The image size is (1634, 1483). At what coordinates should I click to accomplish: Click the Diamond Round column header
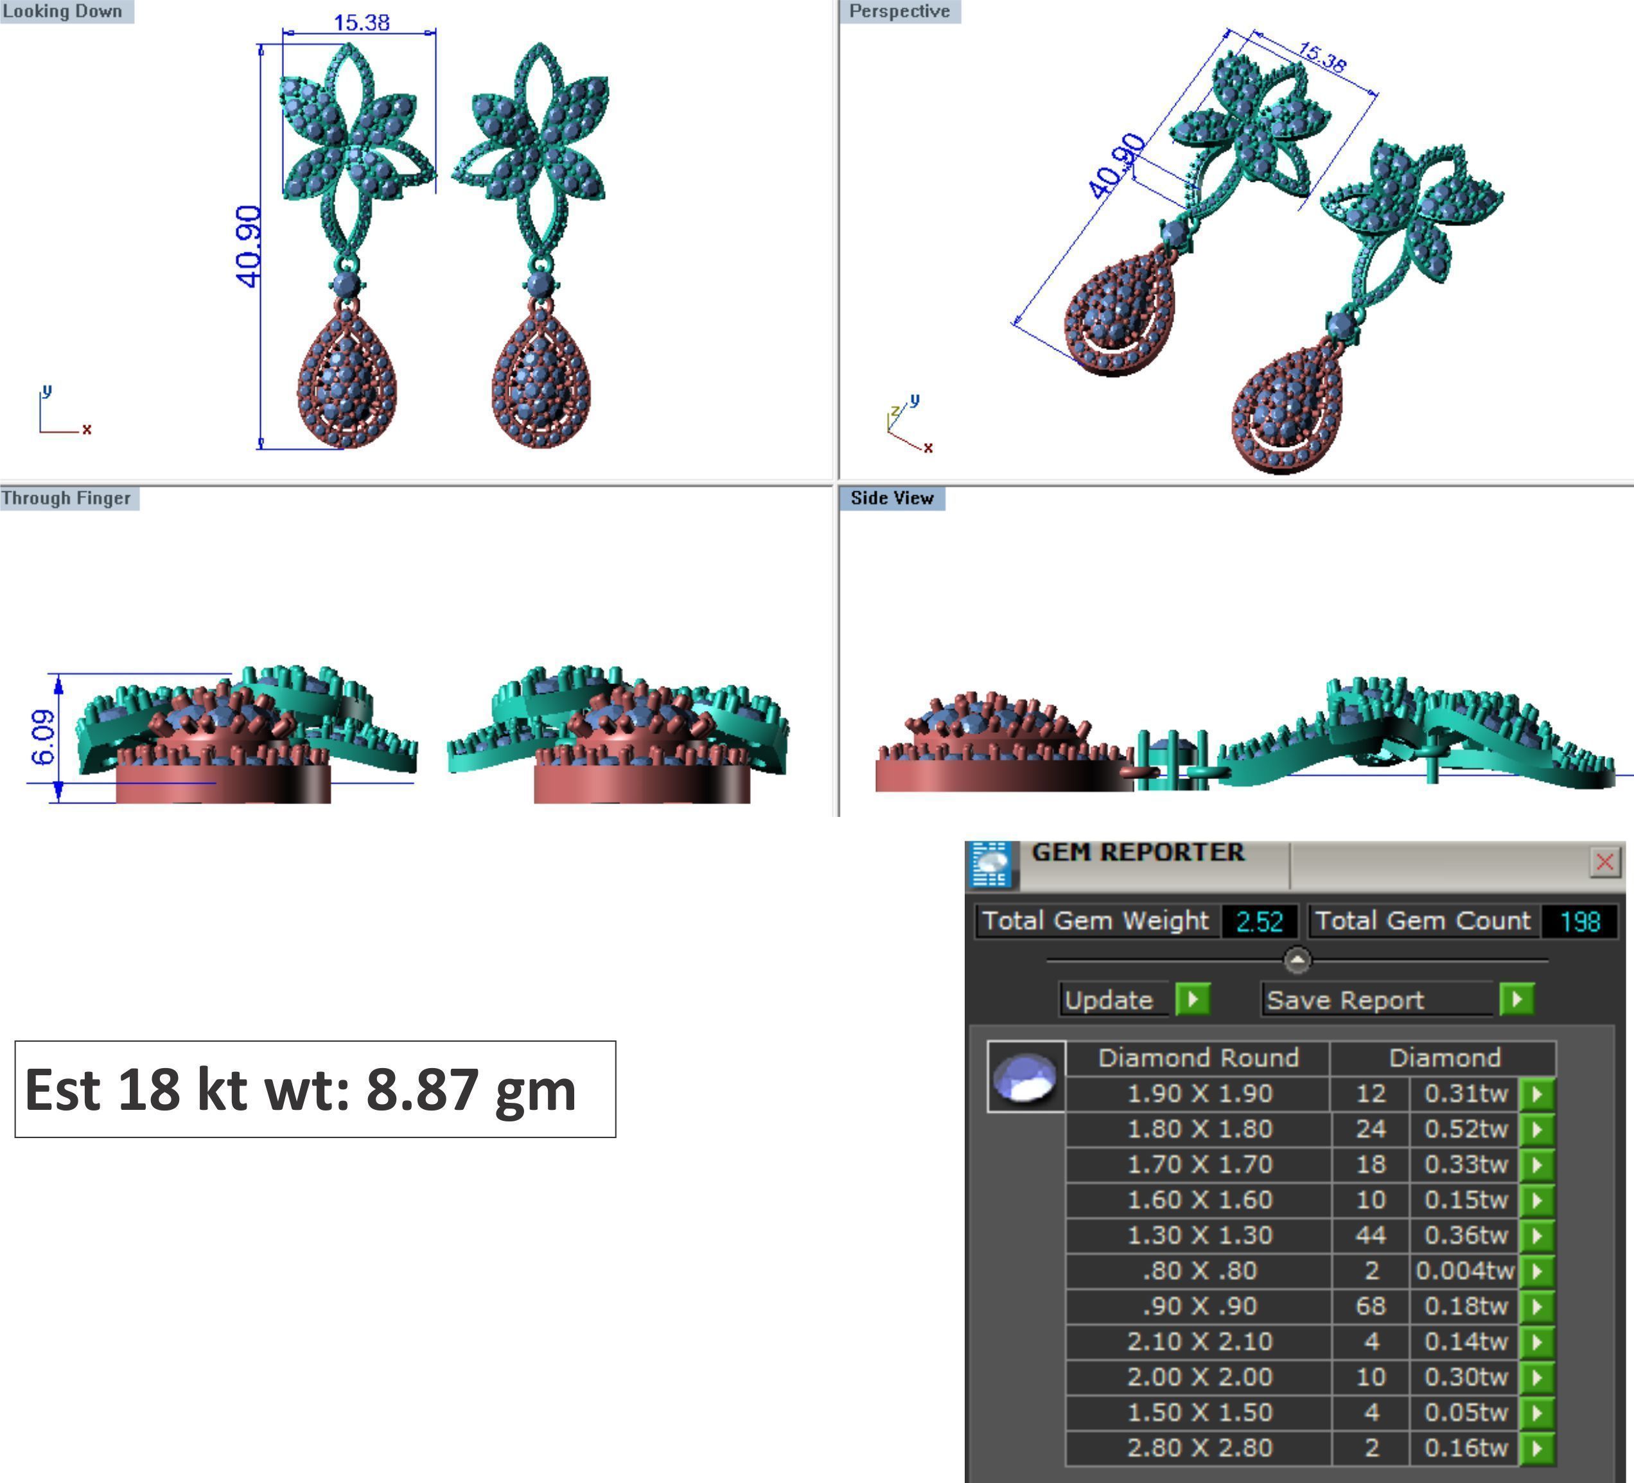[x=1198, y=1058]
